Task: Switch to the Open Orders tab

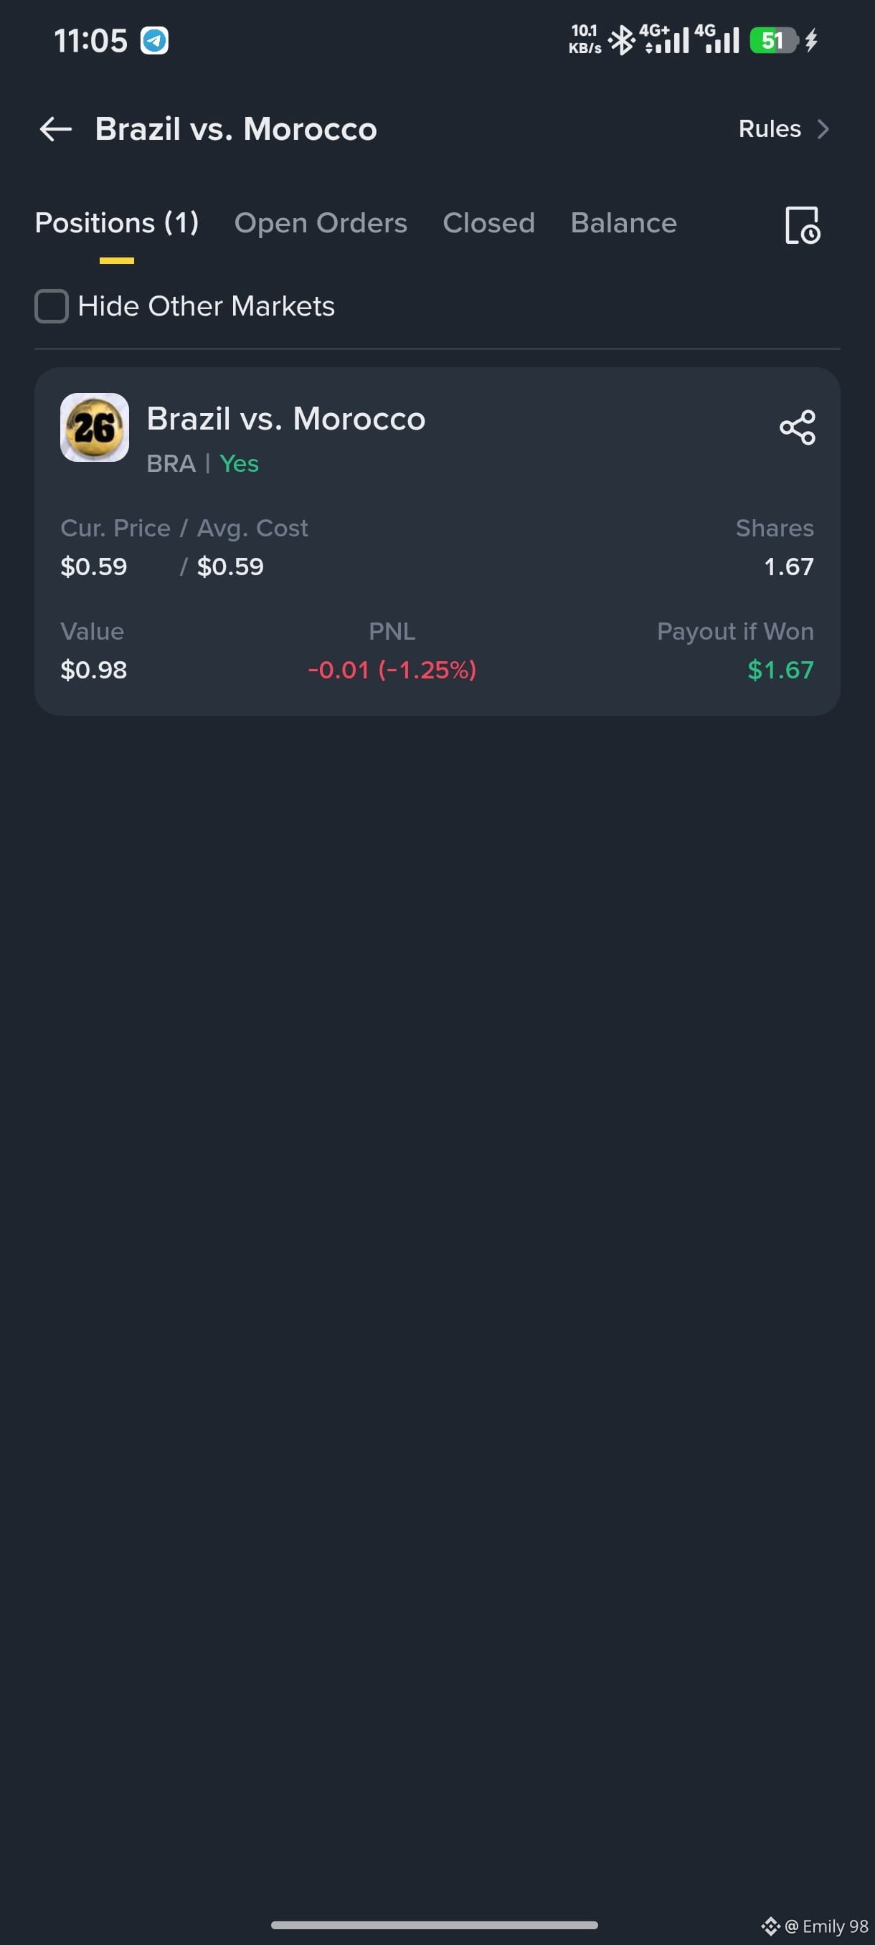Action: point(321,223)
